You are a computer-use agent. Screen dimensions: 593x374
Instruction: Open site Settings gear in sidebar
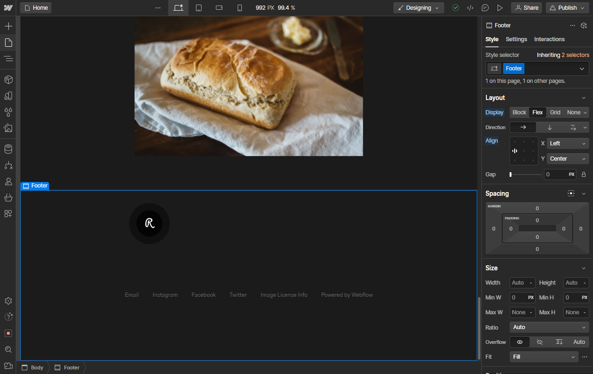(8, 301)
